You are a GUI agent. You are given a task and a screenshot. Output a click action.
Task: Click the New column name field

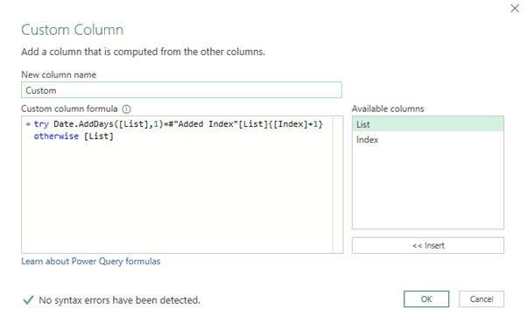tap(181, 90)
